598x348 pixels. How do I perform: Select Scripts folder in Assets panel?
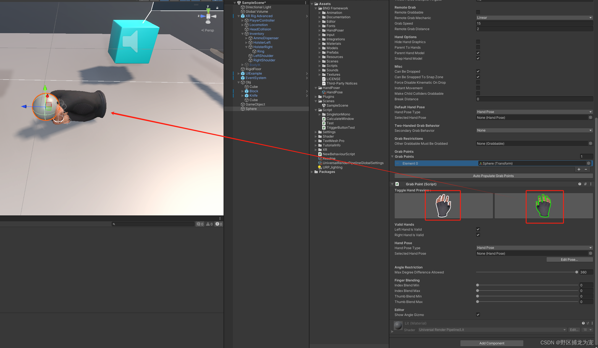[332, 65]
